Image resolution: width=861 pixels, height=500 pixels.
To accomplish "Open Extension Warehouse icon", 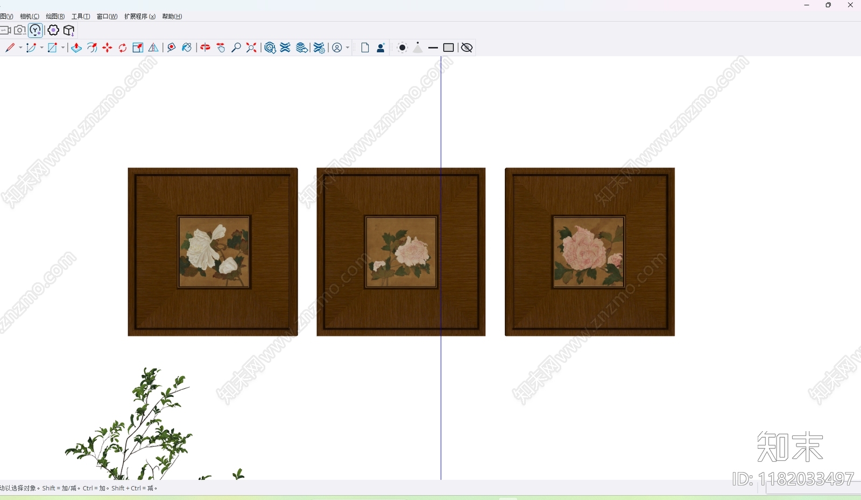I will coord(285,48).
